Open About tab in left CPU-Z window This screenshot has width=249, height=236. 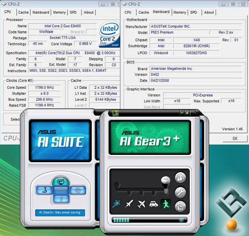click(x=89, y=12)
